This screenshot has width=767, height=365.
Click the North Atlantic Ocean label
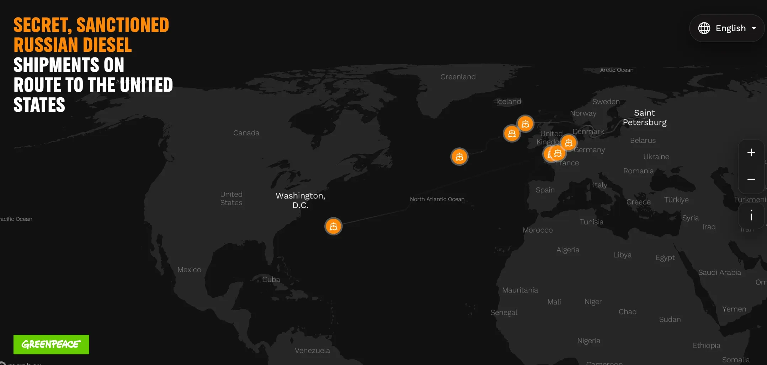(x=437, y=199)
